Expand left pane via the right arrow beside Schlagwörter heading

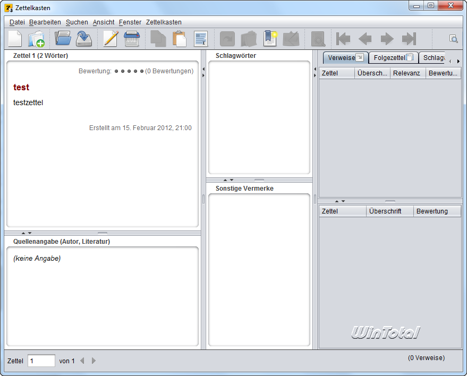pos(203,75)
